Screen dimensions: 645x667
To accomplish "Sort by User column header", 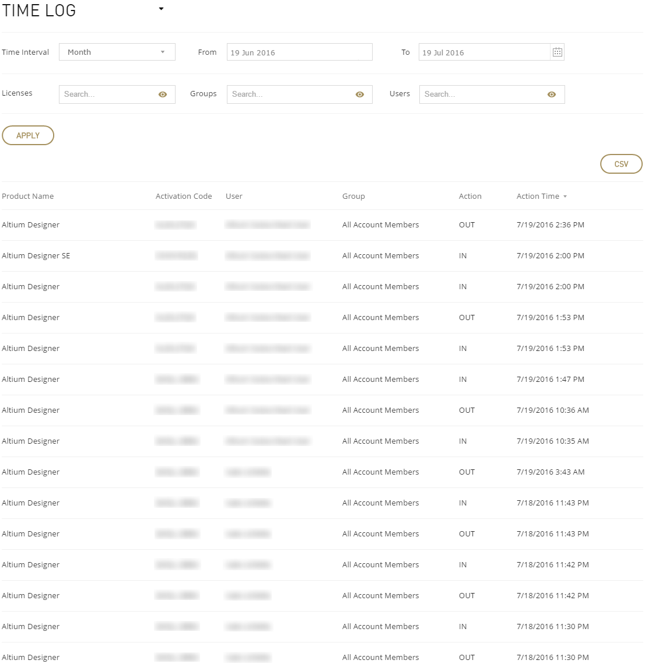I will coord(234,196).
